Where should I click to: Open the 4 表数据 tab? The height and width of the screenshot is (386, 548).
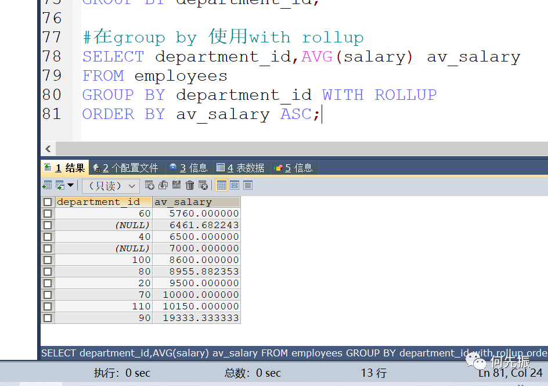[240, 168]
